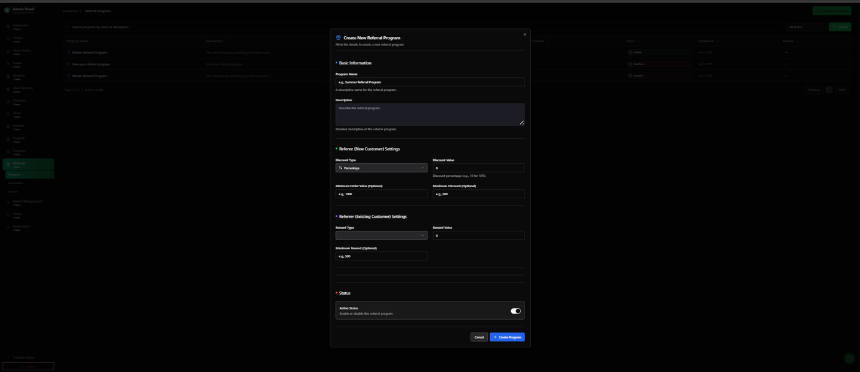Click the Create Program button
860x372 pixels.
click(x=507, y=337)
